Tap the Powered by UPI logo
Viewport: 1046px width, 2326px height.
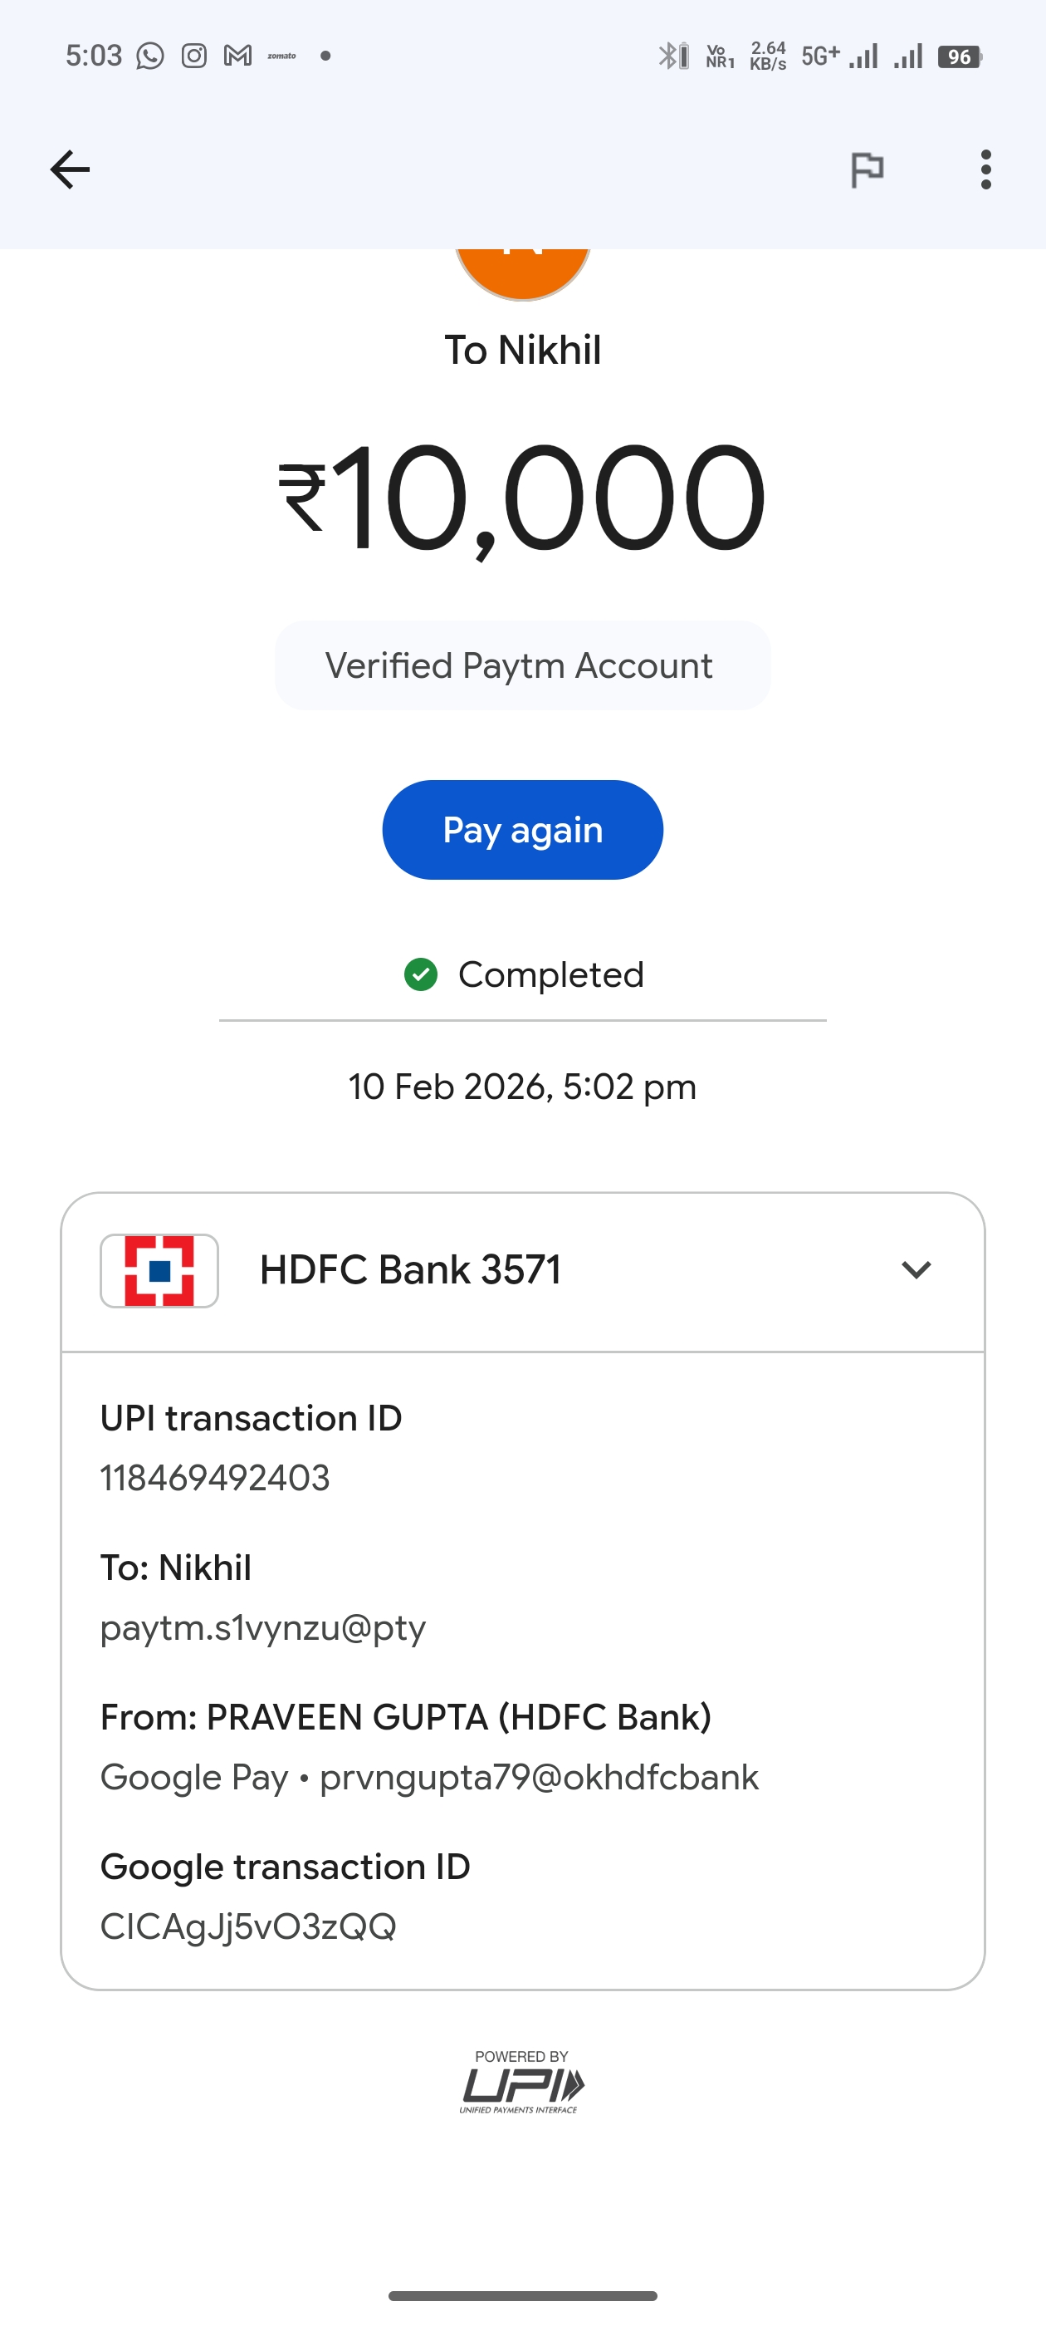coord(522,2081)
